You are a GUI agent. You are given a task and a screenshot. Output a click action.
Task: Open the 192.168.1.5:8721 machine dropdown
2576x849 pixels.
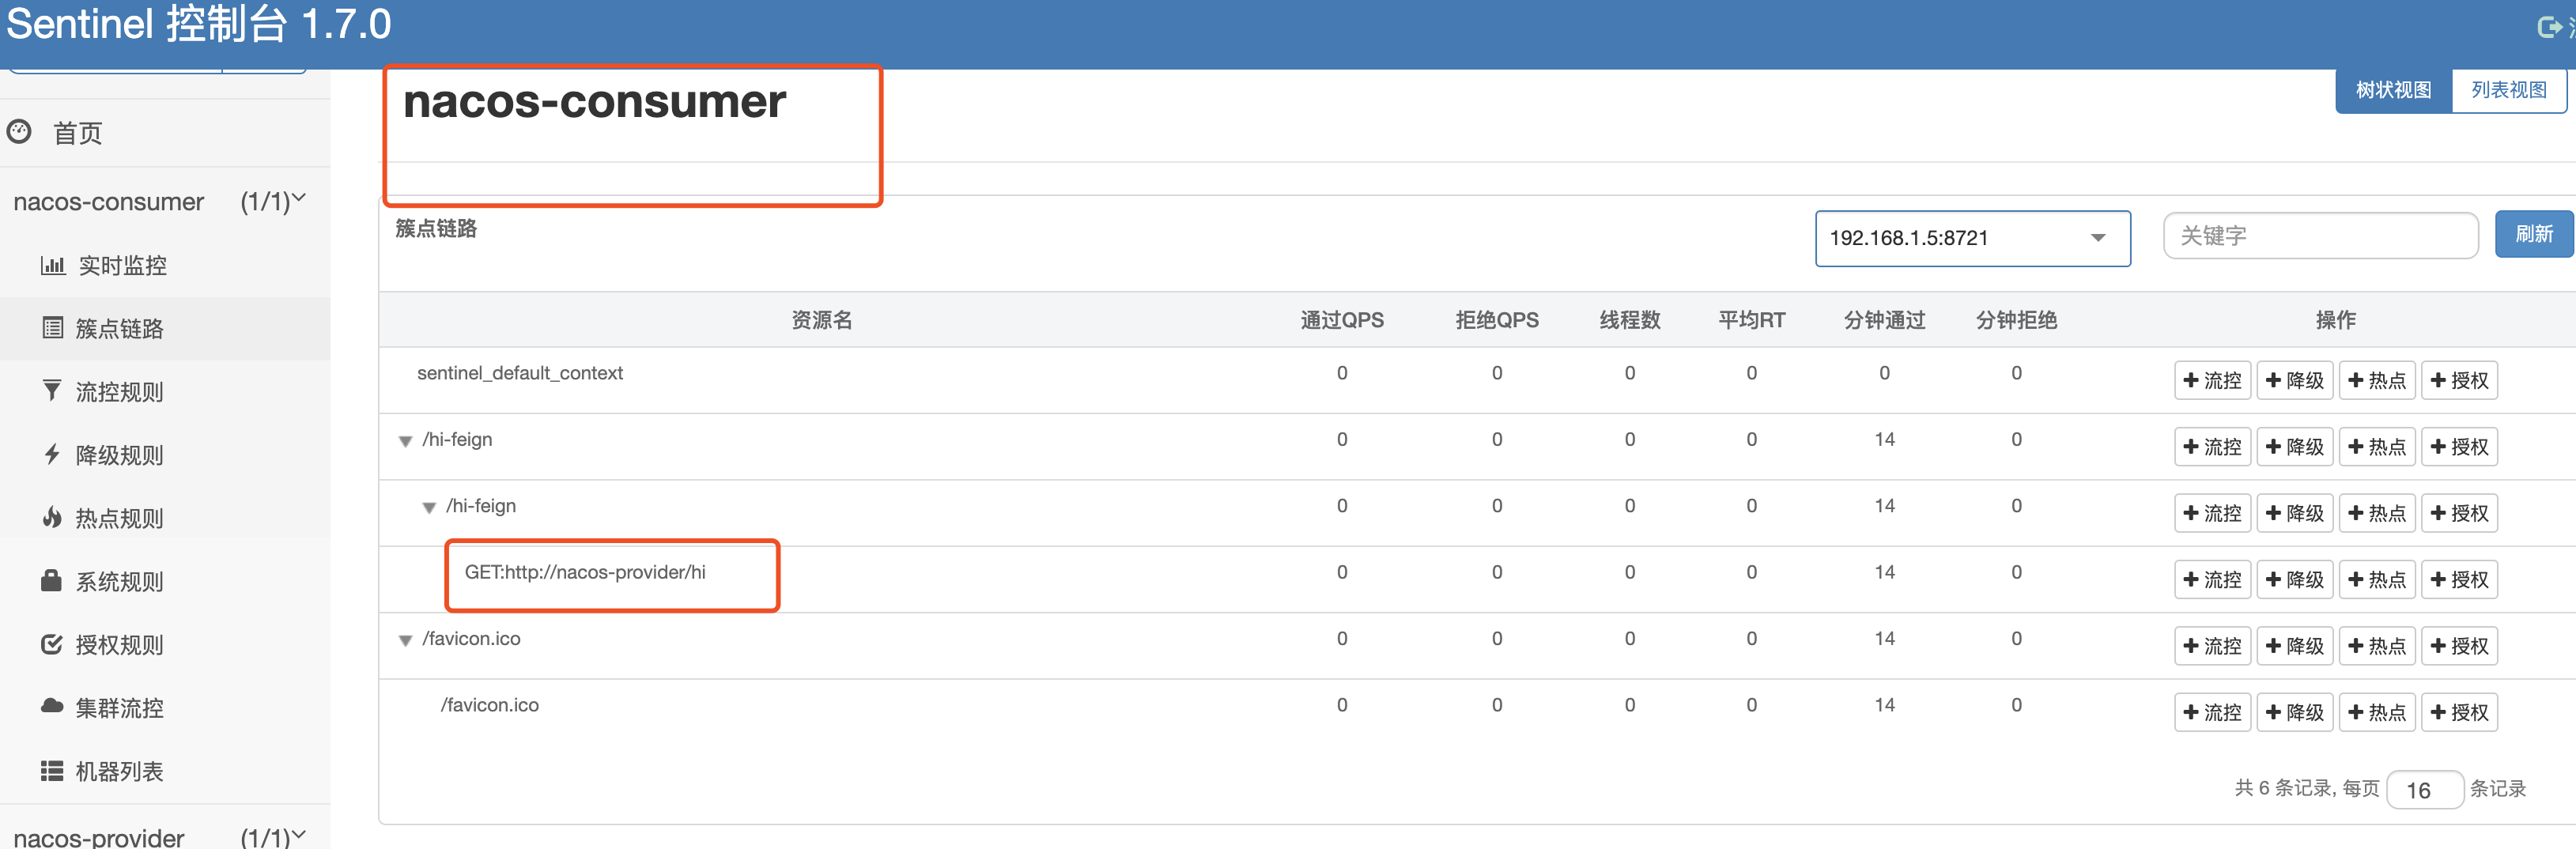pyautogui.click(x=1972, y=238)
